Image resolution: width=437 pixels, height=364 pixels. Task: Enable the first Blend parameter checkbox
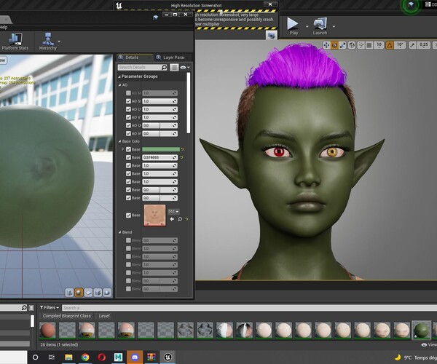(x=128, y=240)
